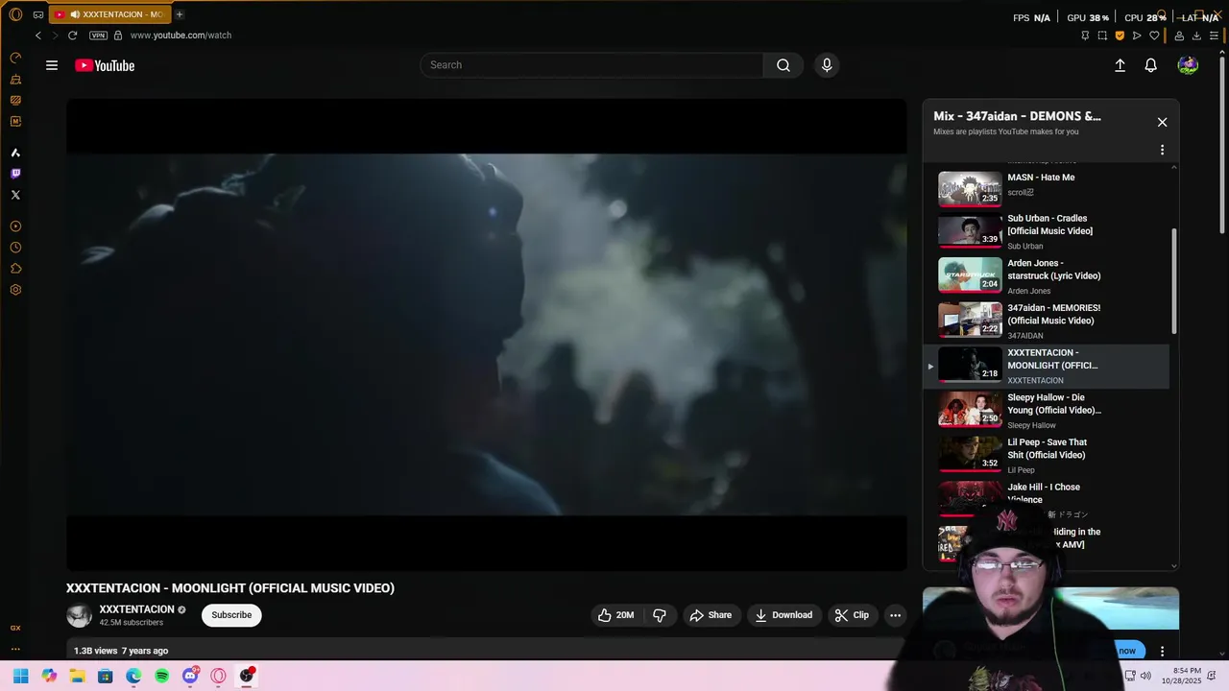Select Sleepy Hallow - Die Young
This screenshot has width=1229, height=691.
tap(1047, 411)
